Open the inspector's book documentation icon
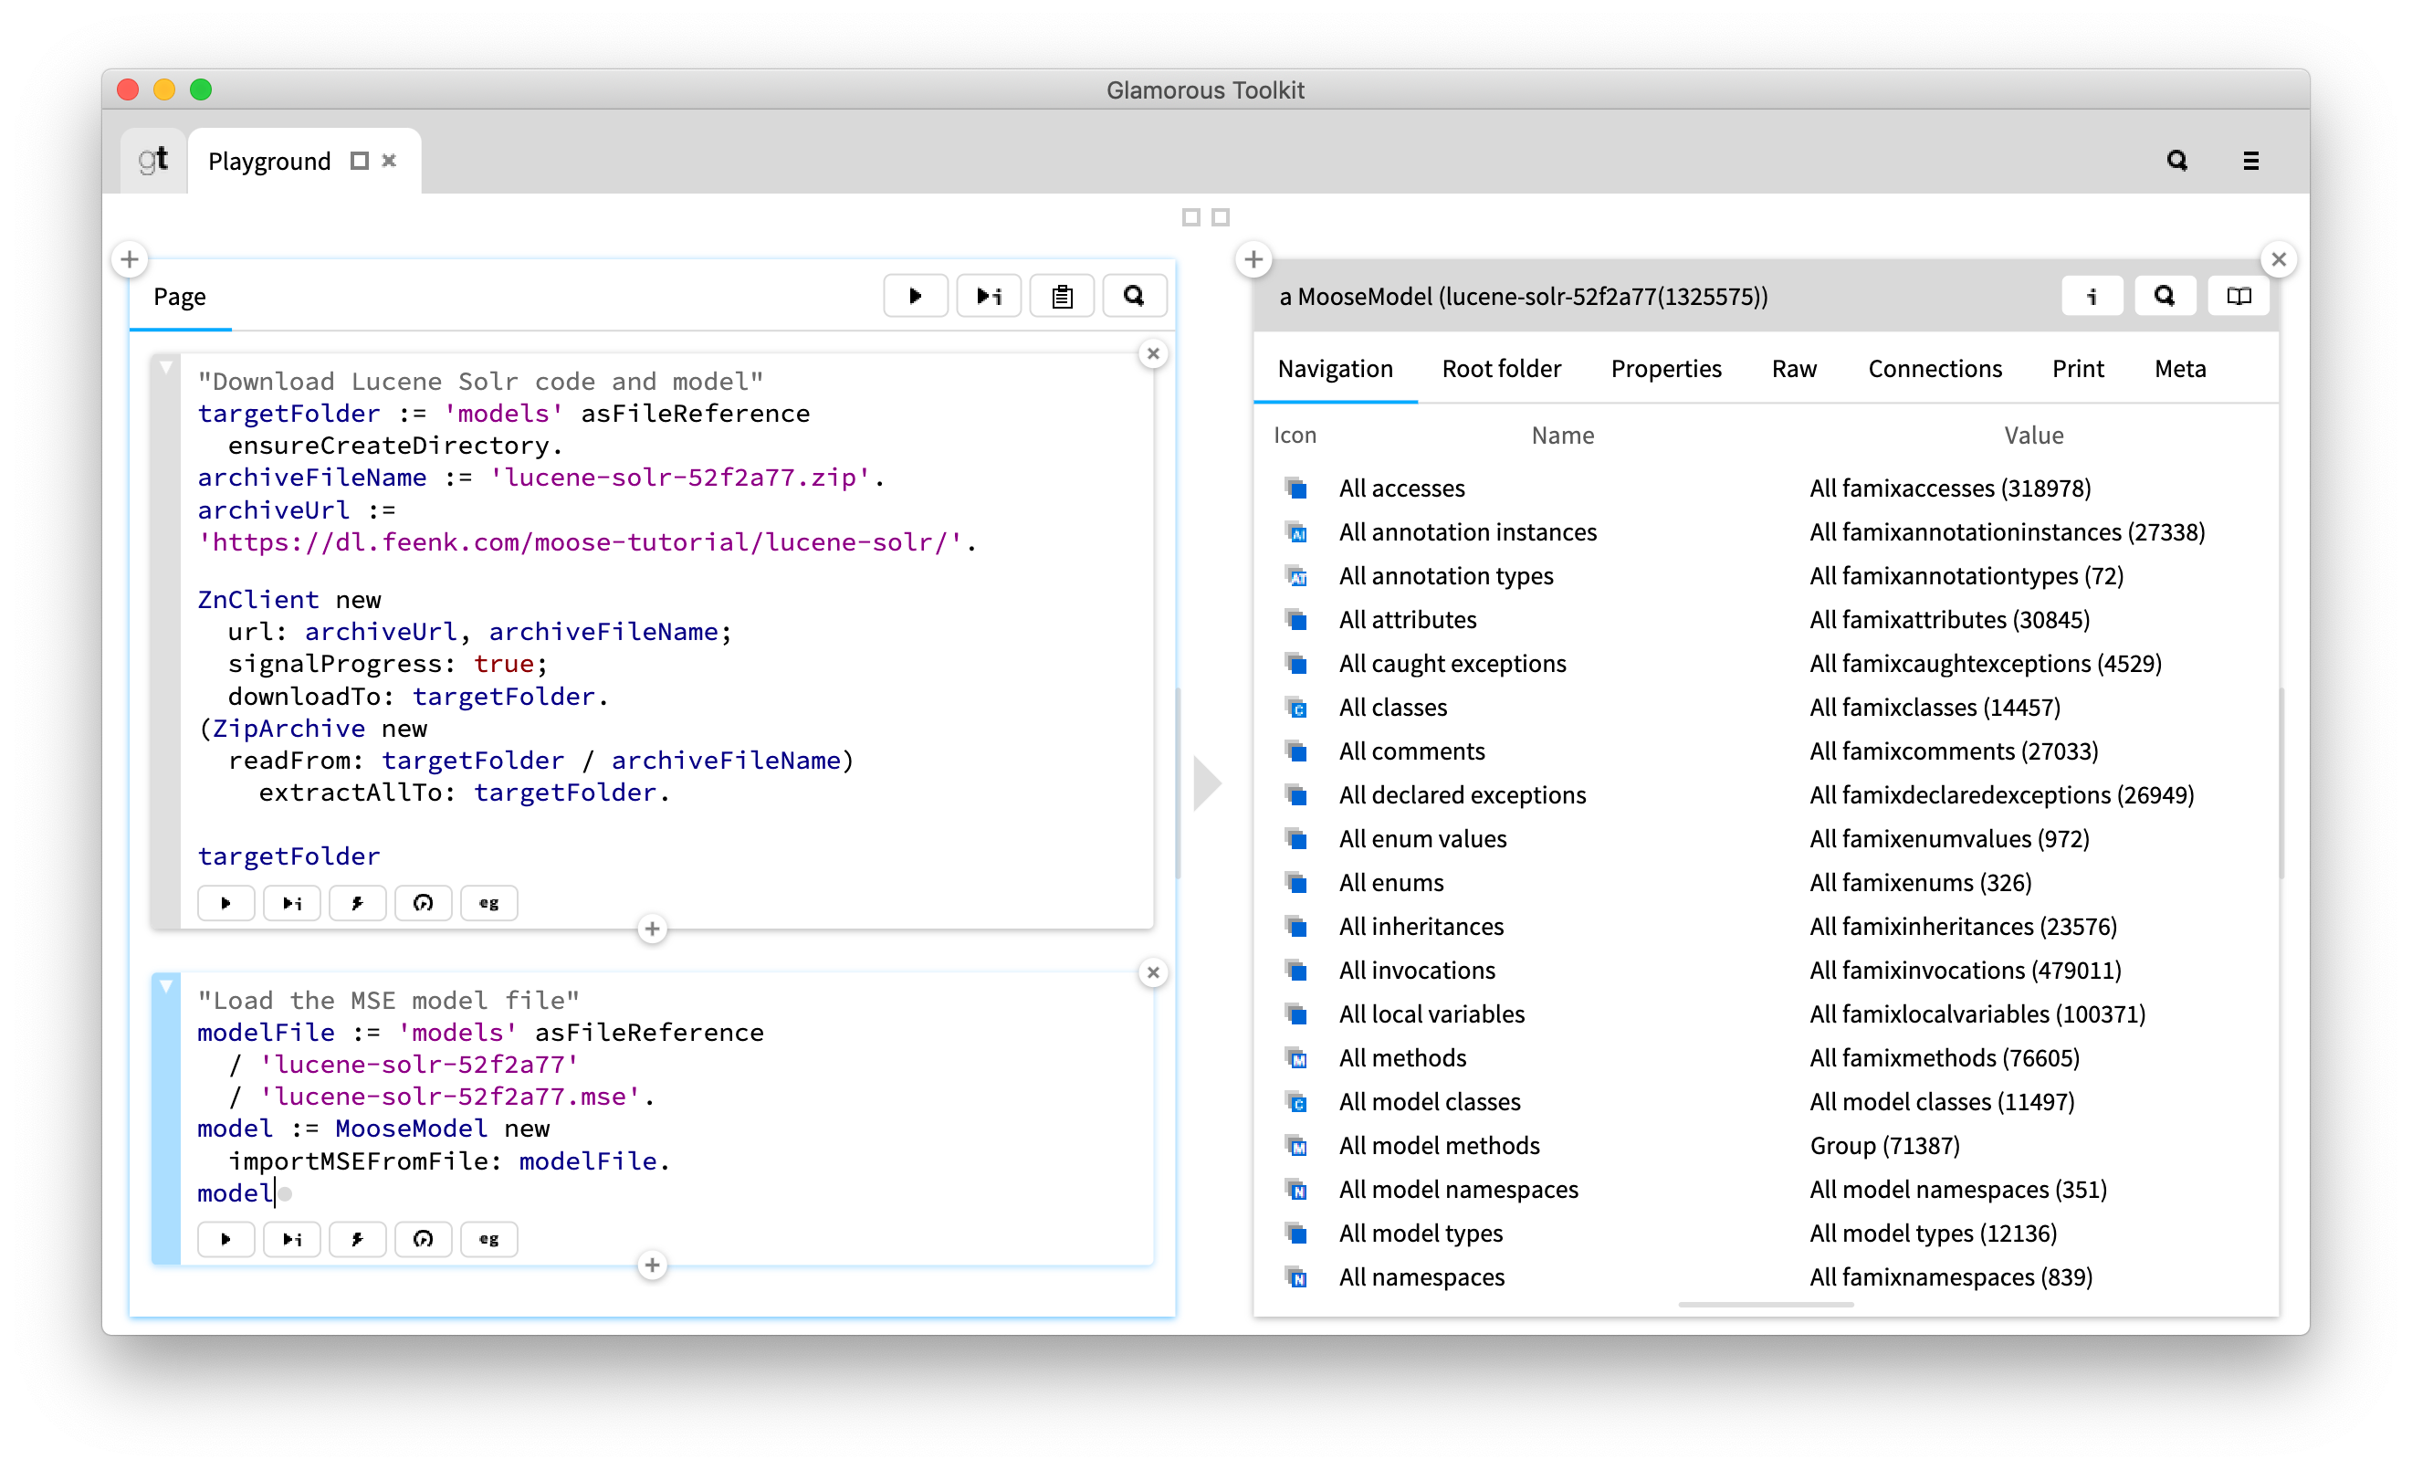The width and height of the screenshot is (2412, 1470). 2238,296
